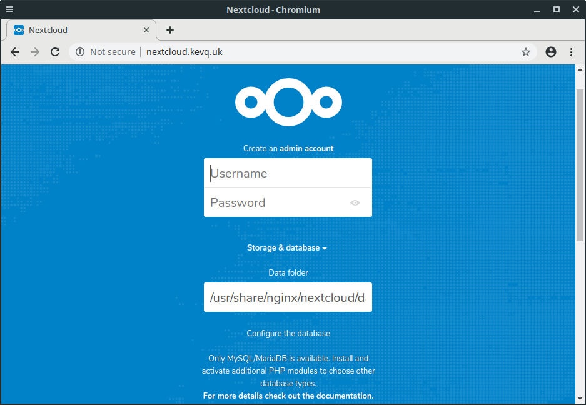The image size is (586, 405).
Task: Click the profile avatar icon in the toolbar
Action: [550, 52]
